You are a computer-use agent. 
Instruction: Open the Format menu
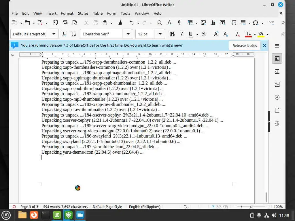pyautogui.click(x=67, y=13)
